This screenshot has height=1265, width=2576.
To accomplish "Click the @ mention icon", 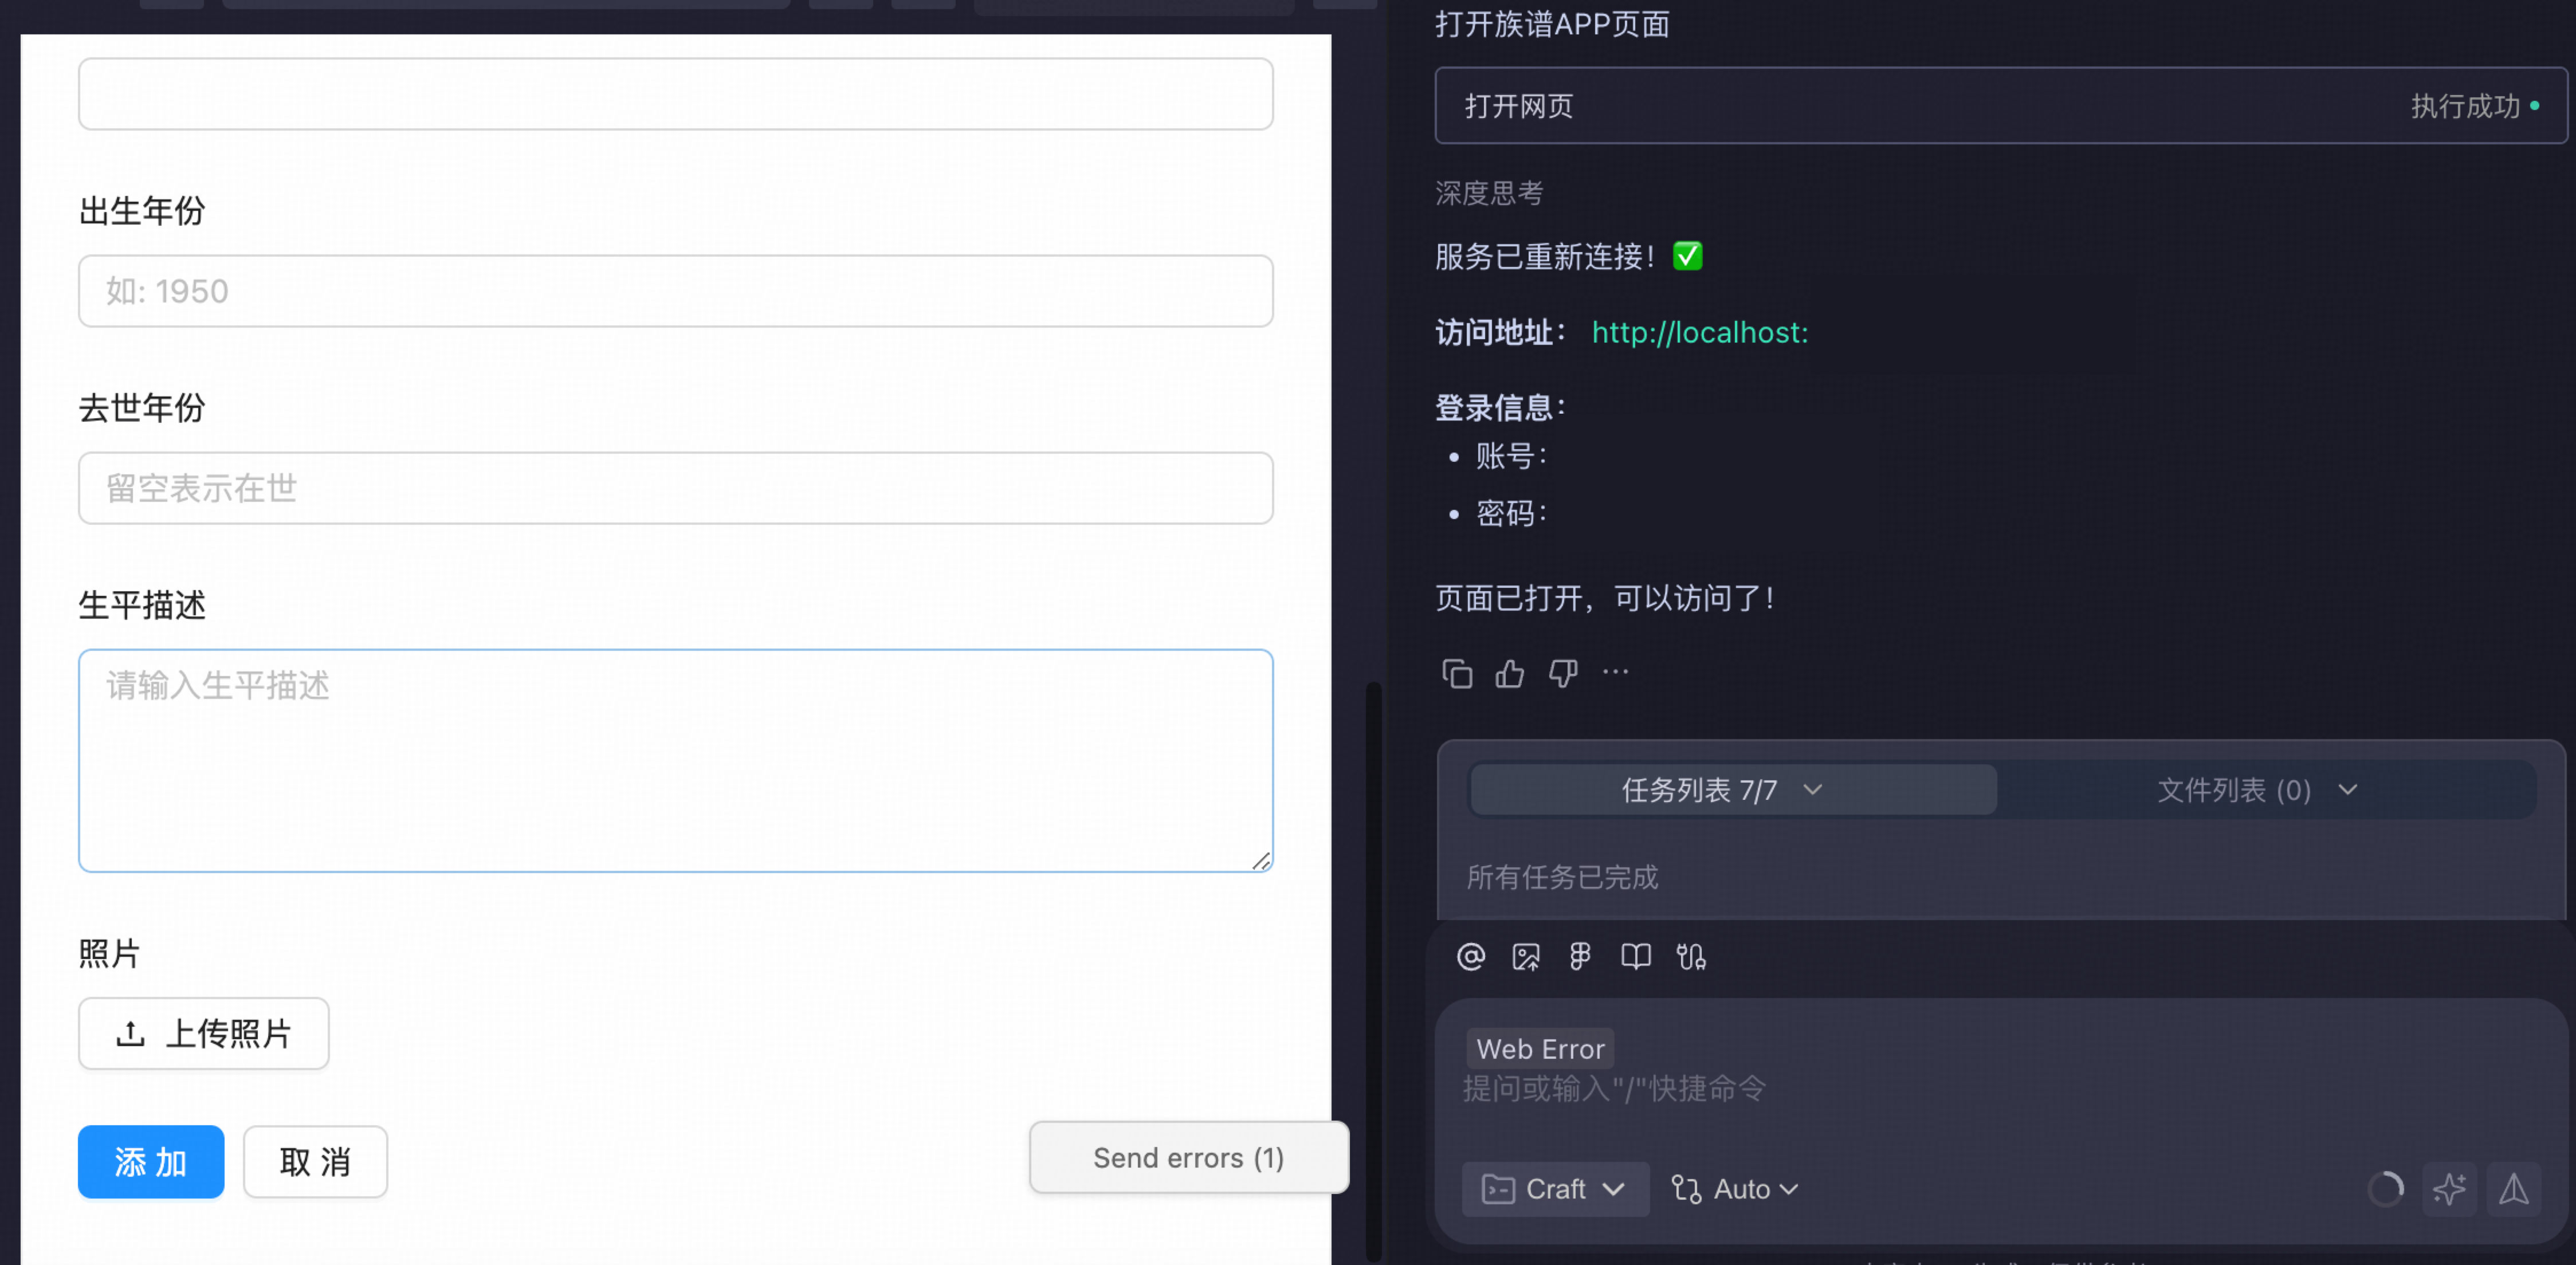I will pos(1471,957).
